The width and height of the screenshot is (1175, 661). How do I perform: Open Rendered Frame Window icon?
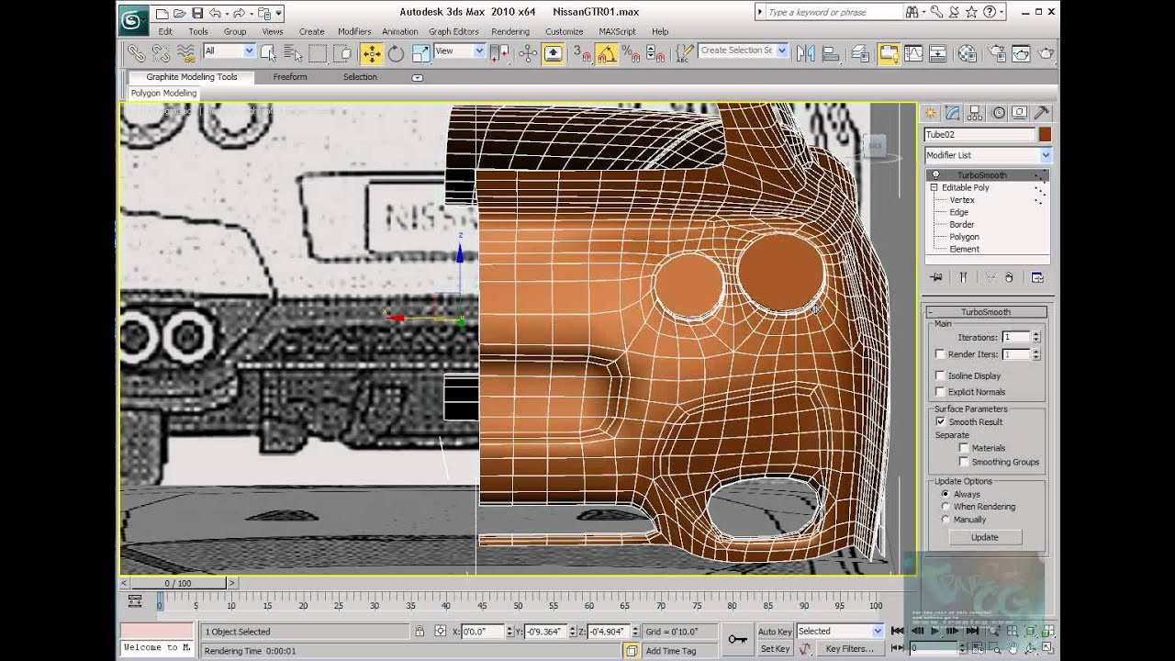(1021, 53)
